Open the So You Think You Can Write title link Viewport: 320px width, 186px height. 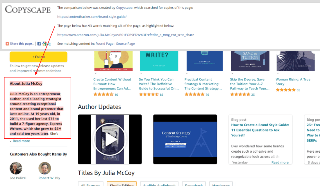tap(159, 84)
